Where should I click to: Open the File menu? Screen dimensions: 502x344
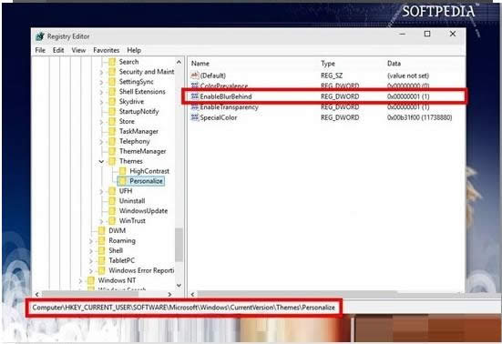point(40,50)
